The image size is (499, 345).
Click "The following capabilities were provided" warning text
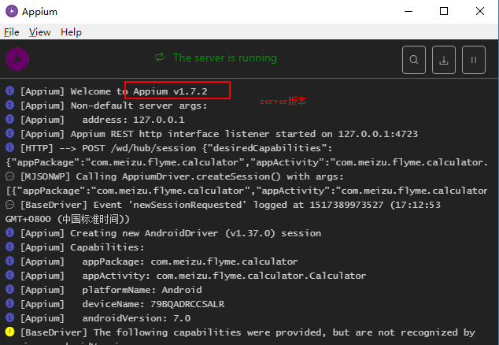(209, 332)
